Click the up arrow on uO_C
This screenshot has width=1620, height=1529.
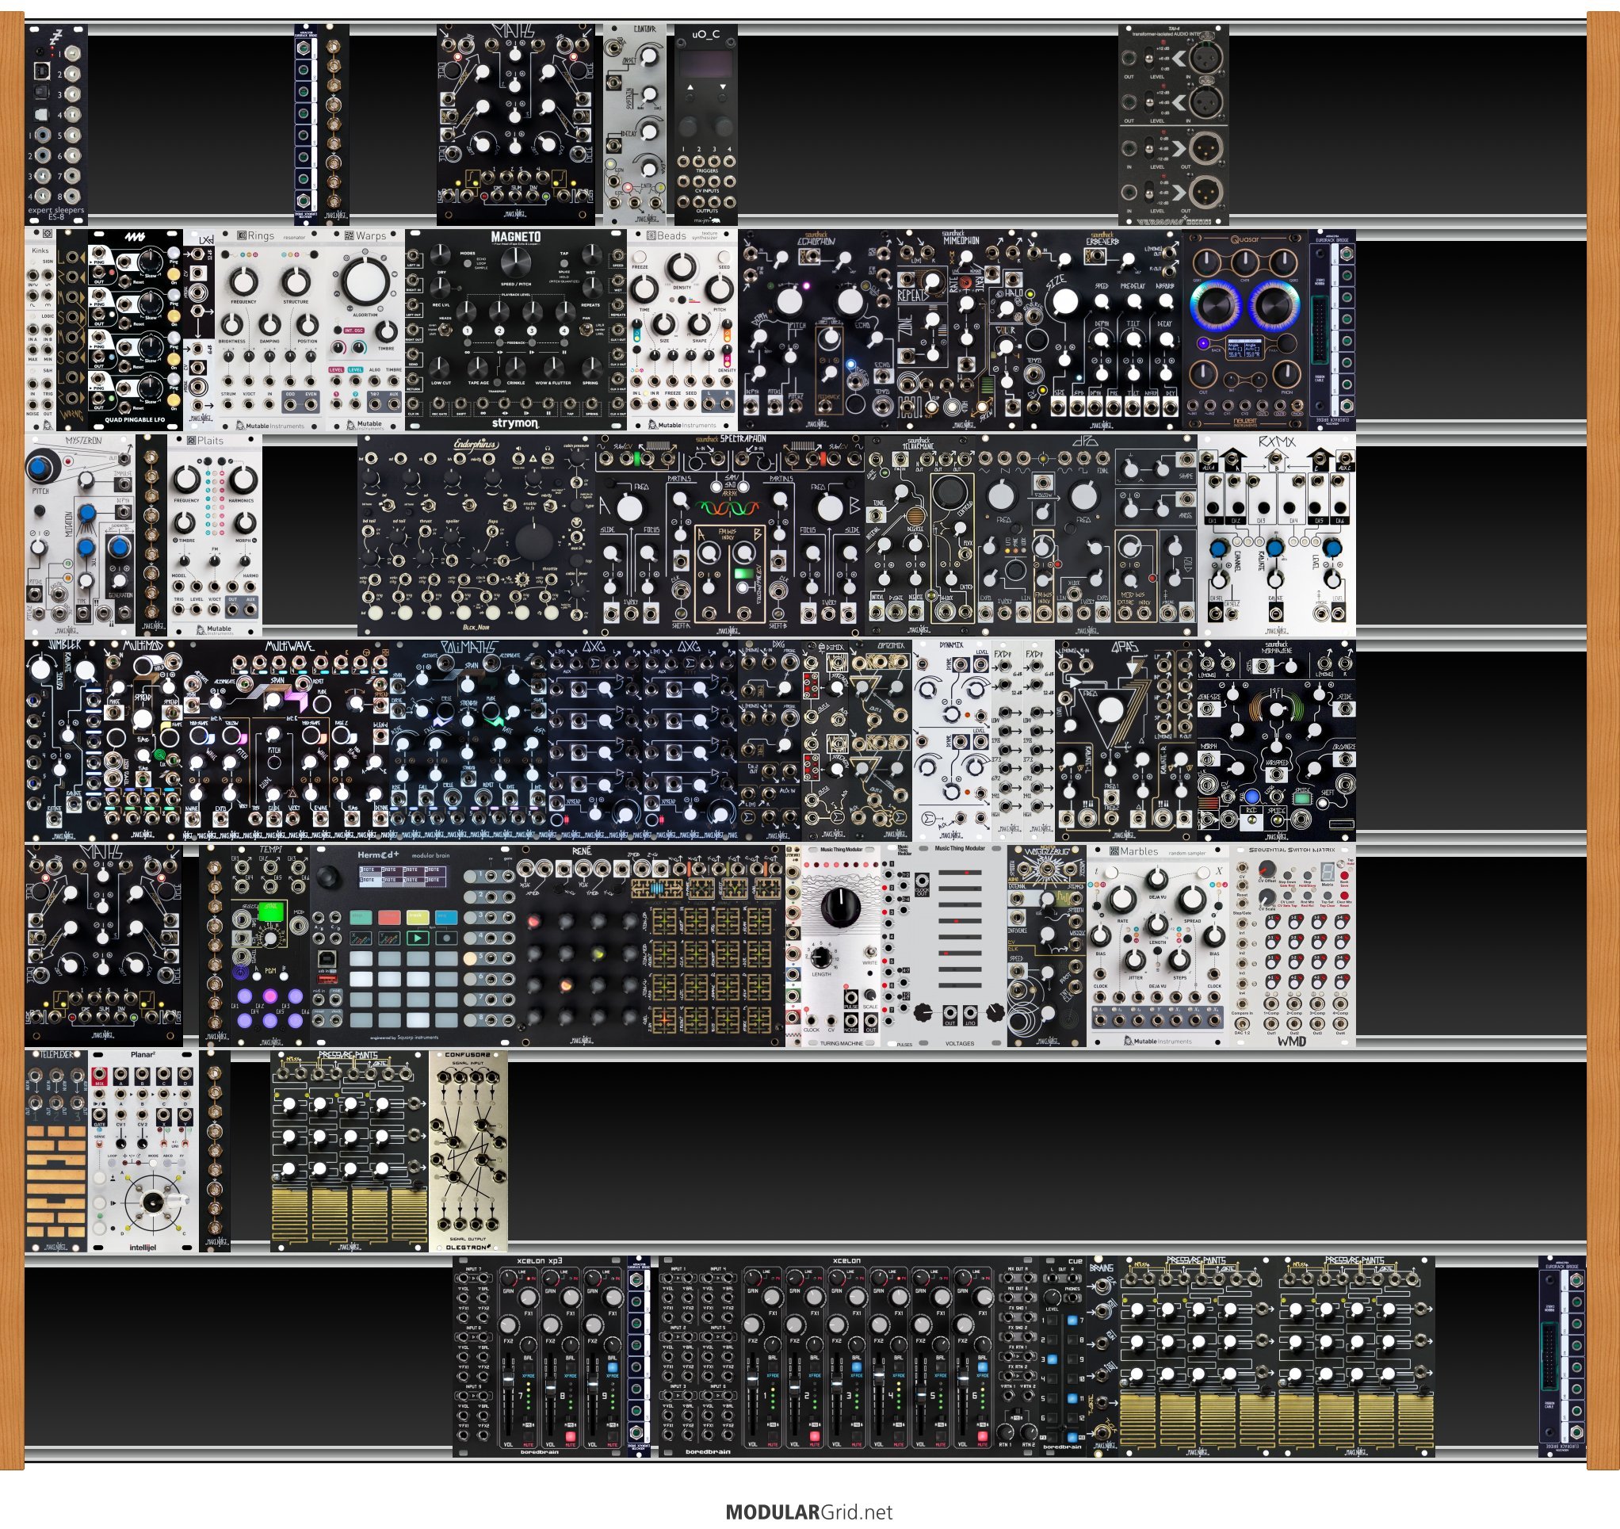(690, 86)
